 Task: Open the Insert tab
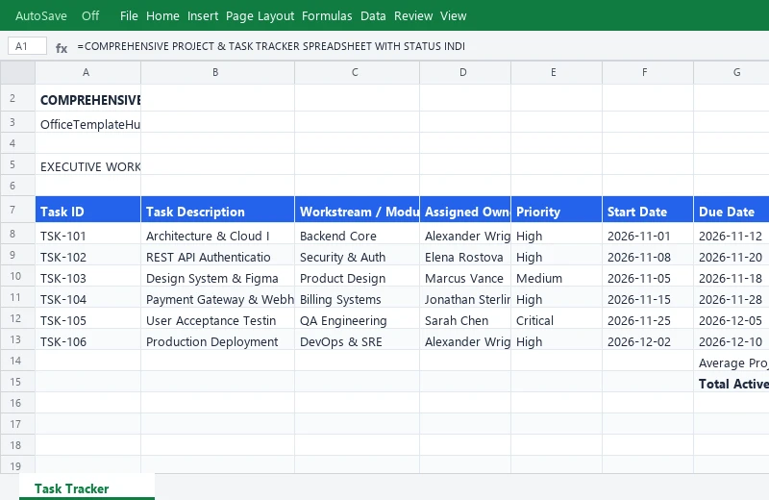pyautogui.click(x=203, y=15)
